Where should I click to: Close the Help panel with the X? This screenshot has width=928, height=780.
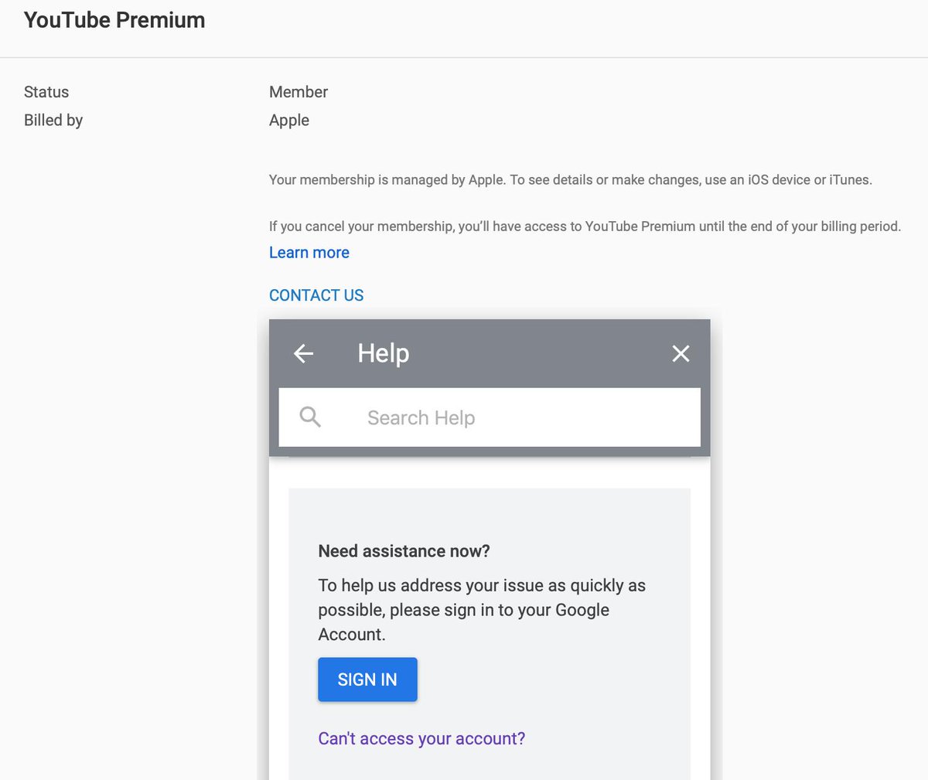click(681, 353)
